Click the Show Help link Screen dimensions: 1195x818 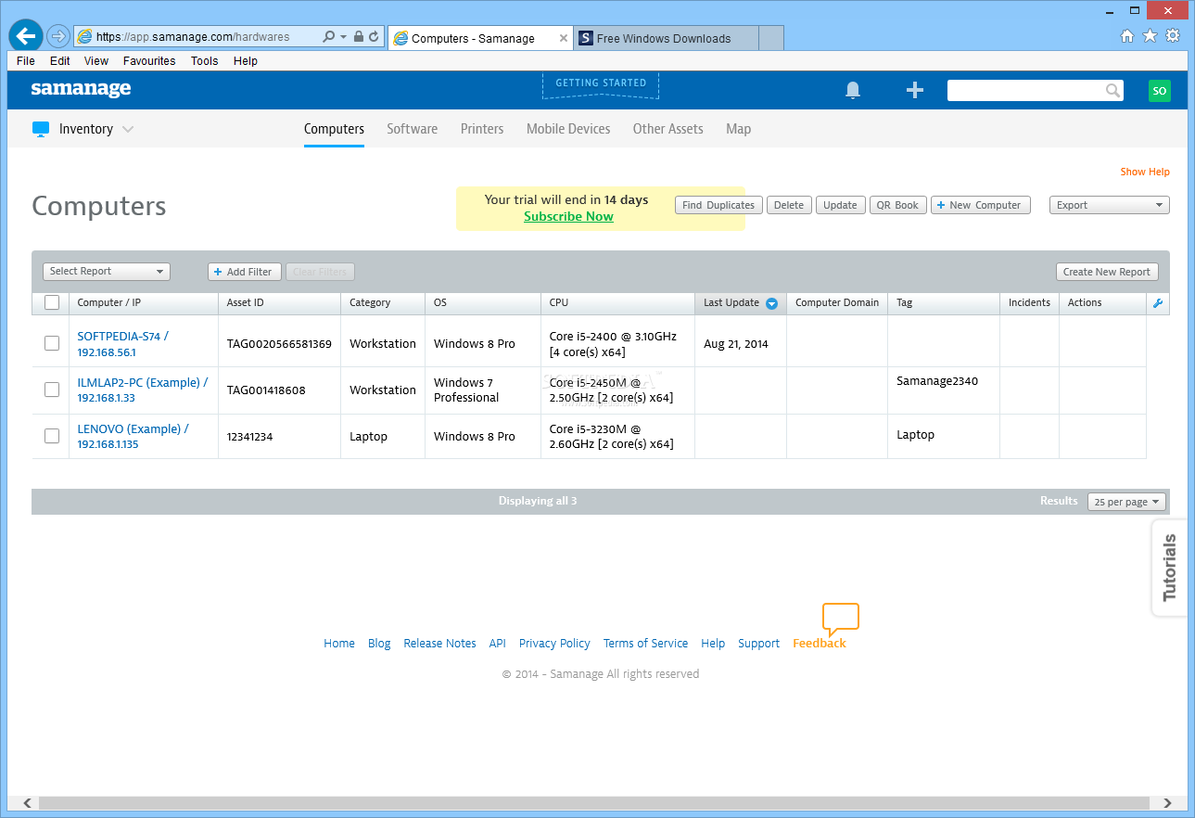pos(1145,172)
